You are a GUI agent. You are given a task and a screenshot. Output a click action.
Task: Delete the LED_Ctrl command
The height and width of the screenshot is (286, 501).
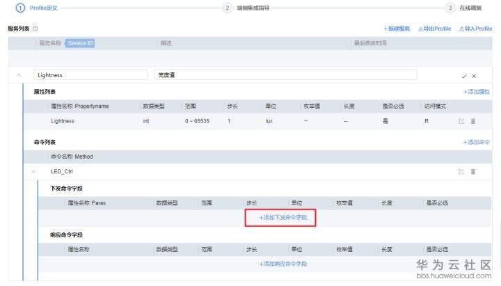pos(473,172)
